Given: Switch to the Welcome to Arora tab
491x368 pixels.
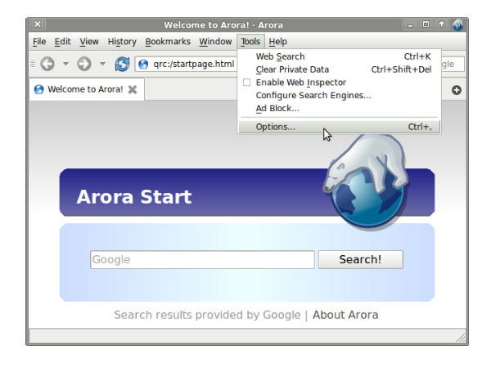Looking at the screenshot, I should pos(79,89).
